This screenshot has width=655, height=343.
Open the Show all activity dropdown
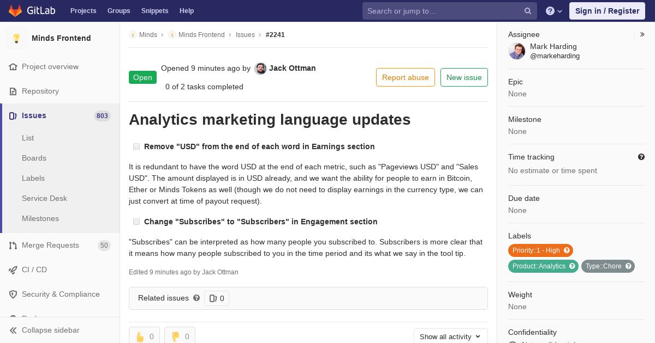(450, 336)
